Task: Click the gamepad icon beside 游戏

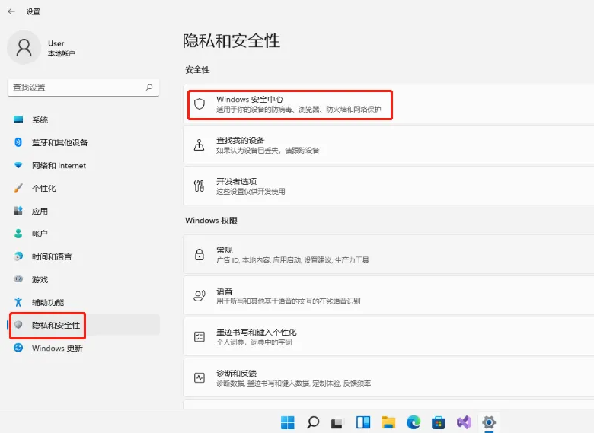Action: pos(18,279)
